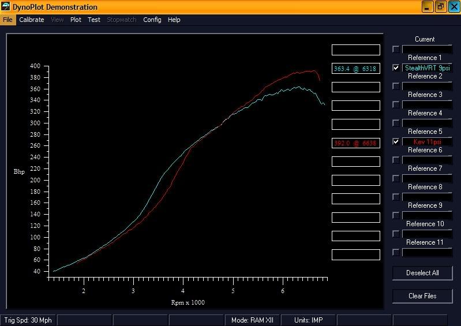Toggle the Current run checkbox
The width and height of the screenshot is (461, 326).
tap(396, 49)
